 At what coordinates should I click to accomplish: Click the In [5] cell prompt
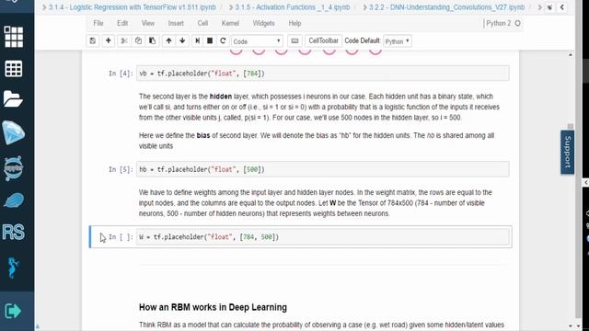coord(121,169)
